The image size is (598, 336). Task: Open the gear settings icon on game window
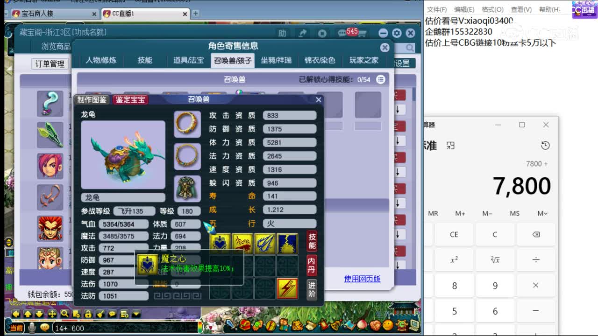coord(397,33)
